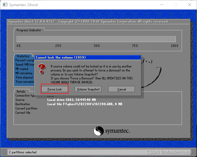The image size is (197, 157).
Task: Click the 'MB remaining' statistic label
Action: 24,73
